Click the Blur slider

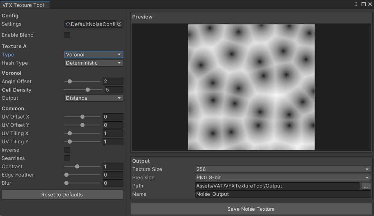[x=82, y=183]
